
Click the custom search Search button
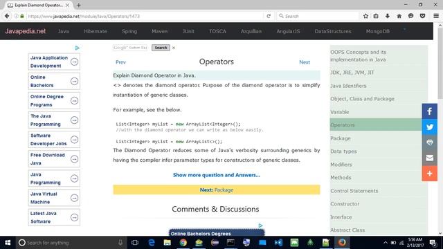click(x=161, y=48)
